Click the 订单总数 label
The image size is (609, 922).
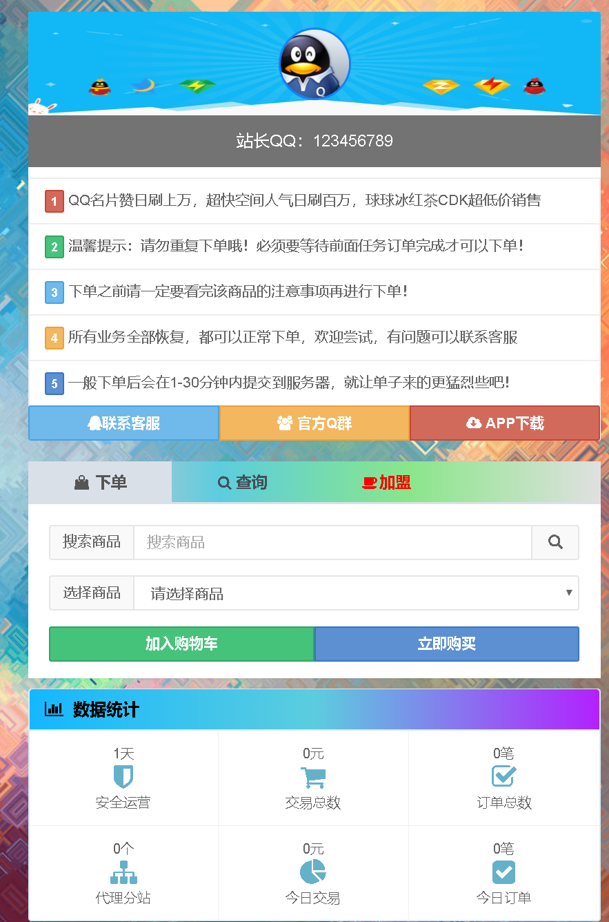coord(504,803)
